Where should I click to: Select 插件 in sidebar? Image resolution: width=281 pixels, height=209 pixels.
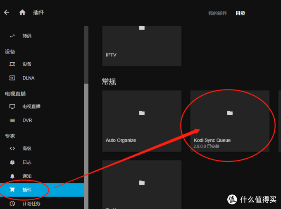(x=42, y=190)
